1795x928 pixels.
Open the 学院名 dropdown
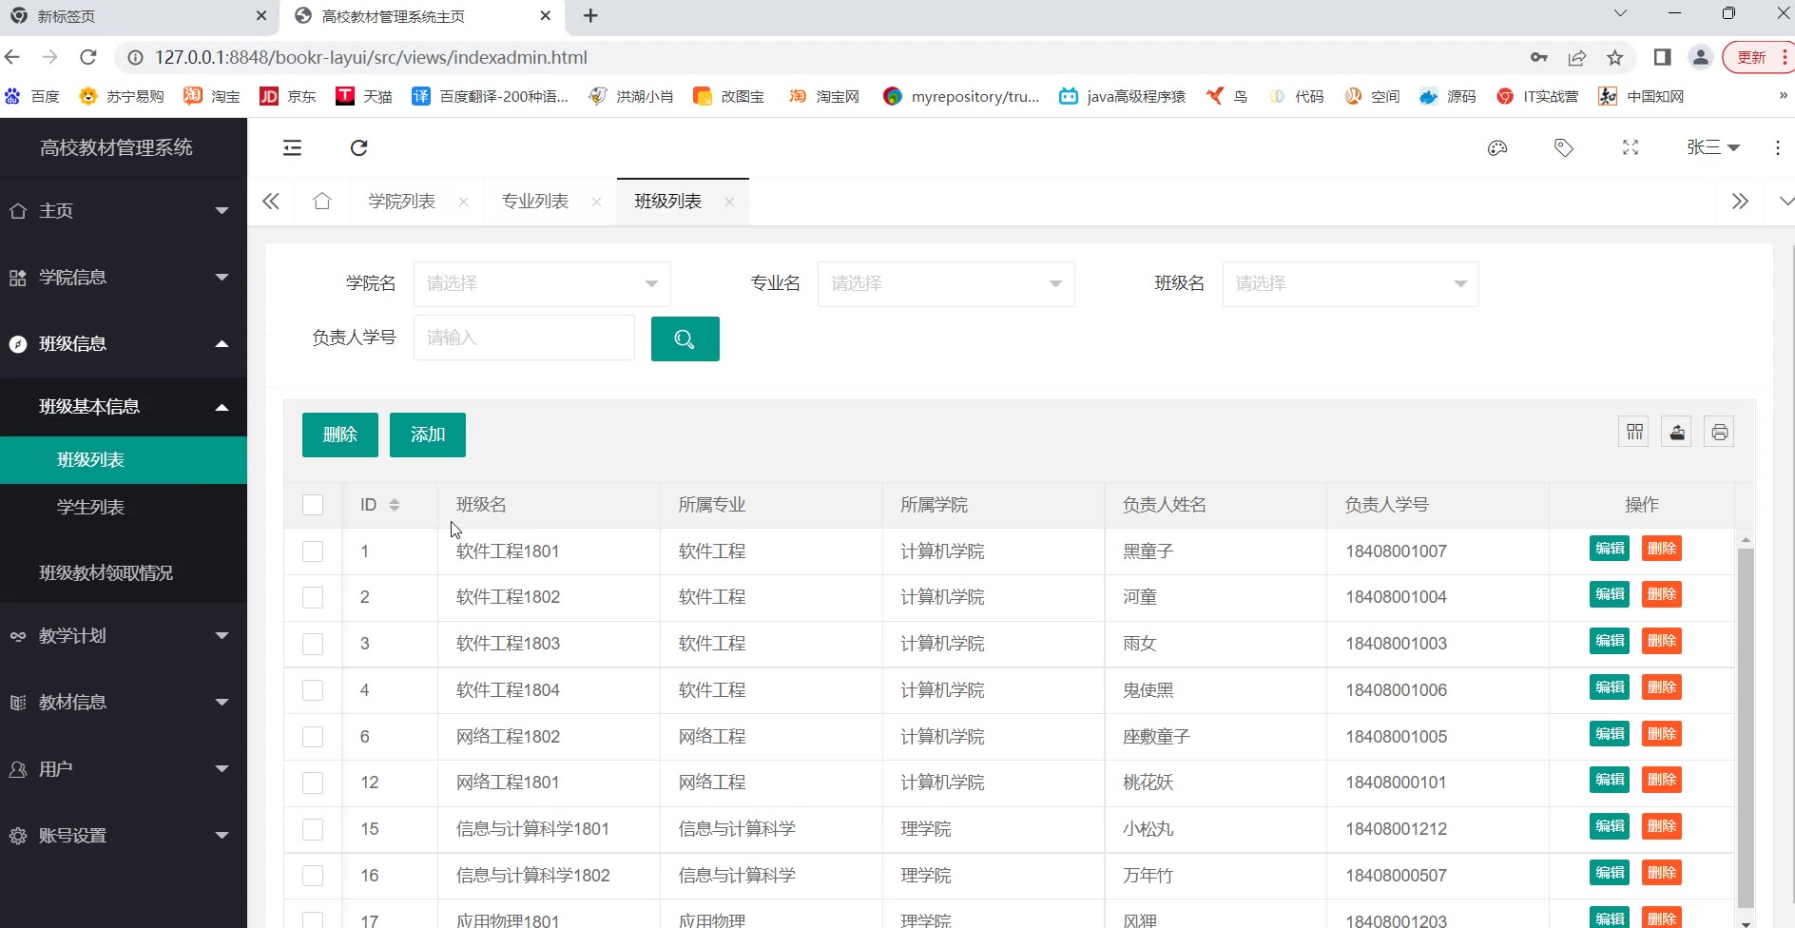[542, 283]
